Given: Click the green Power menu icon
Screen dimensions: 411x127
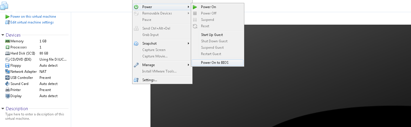Looking at the screenshot, I should tap(136, 7).
